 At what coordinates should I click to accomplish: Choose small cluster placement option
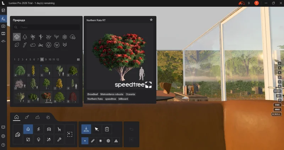pyautogui.click(x=100, y=141)
